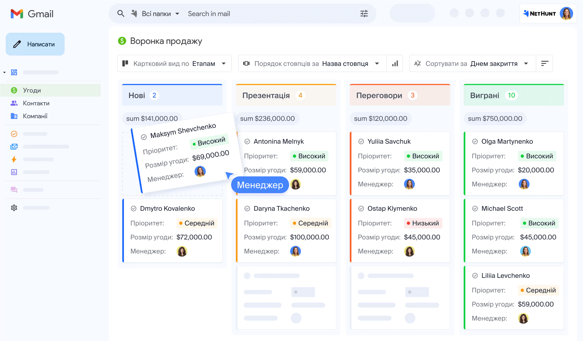The image size is (583, 341).
Task: Click the Написати compose button
Action: pyautogui.click(x=35, y=44)
